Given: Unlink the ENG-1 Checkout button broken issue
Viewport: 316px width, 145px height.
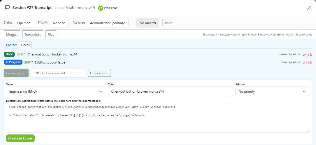Looking at the screenshot, I should (x=307, y=54).
